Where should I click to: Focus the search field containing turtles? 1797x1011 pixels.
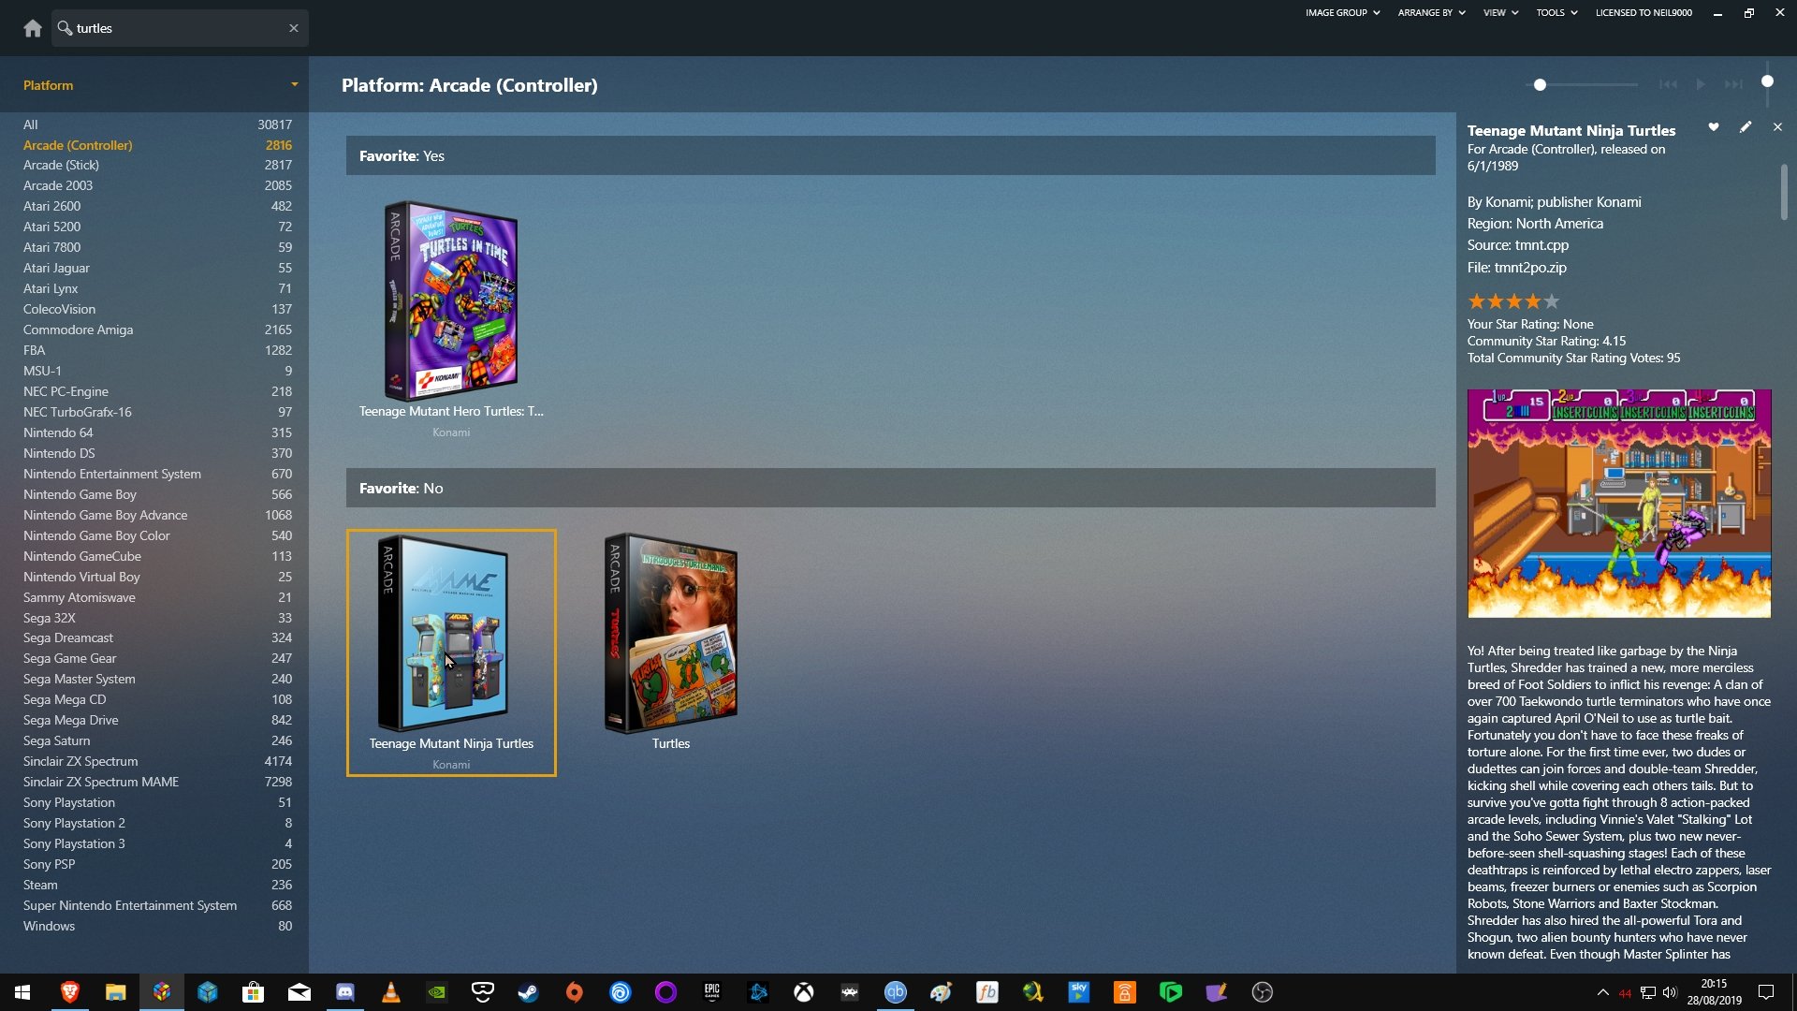coord(180,28)
